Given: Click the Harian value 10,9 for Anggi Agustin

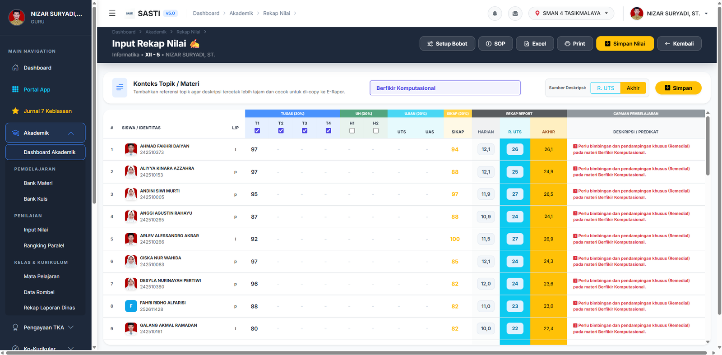Looking at the screenshot, I should pyautogui.click(x=486, y=217).
